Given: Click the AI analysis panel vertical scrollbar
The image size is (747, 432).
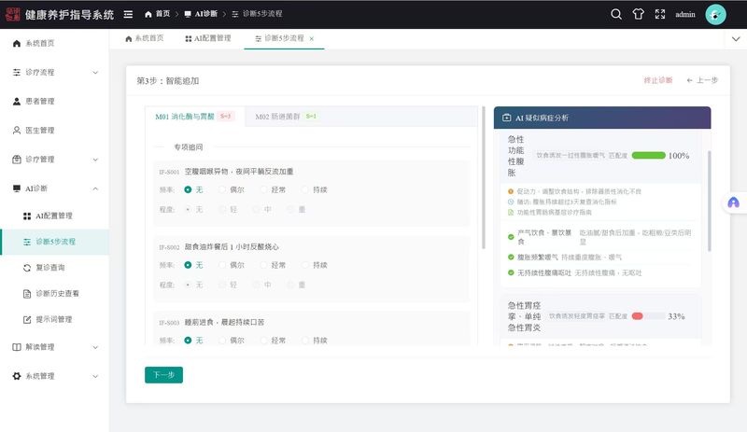Looking at the screenshot, I should (x=710, y=201).
